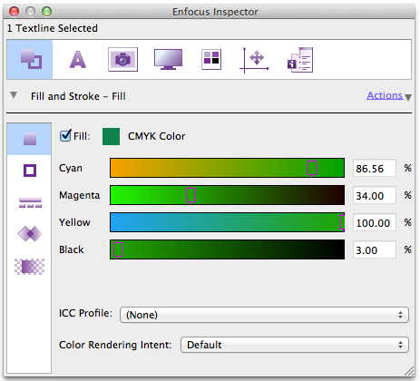420x381 pixels.
Task: Select the Stroke hollow square sidebar icon
Action: tap(30, 171)
